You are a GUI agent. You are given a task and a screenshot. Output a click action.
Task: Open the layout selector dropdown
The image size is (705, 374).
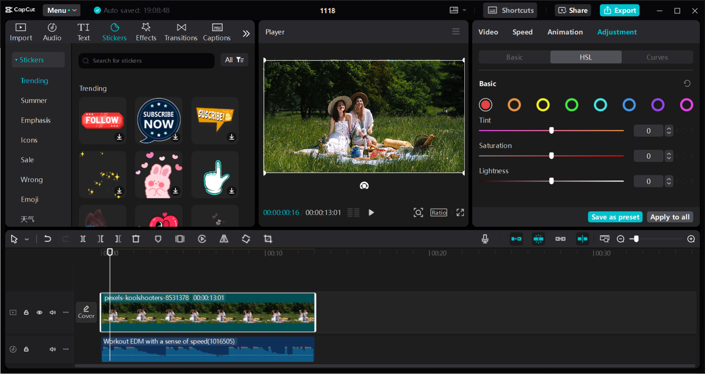pyautogui.click(x=458, y=10)
